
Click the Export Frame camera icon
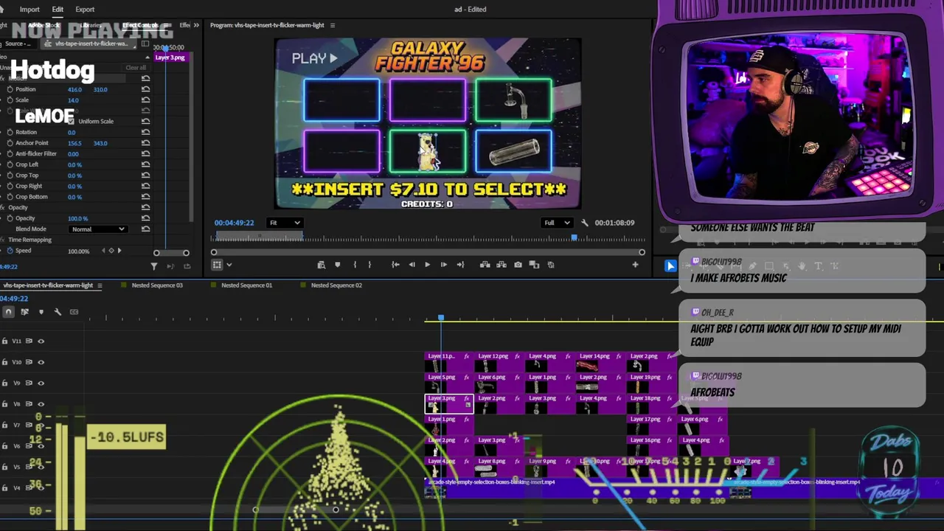click(518, 265)
